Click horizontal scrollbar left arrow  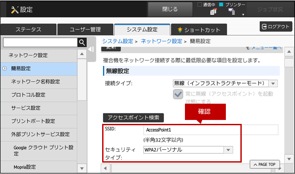point(105,168)
